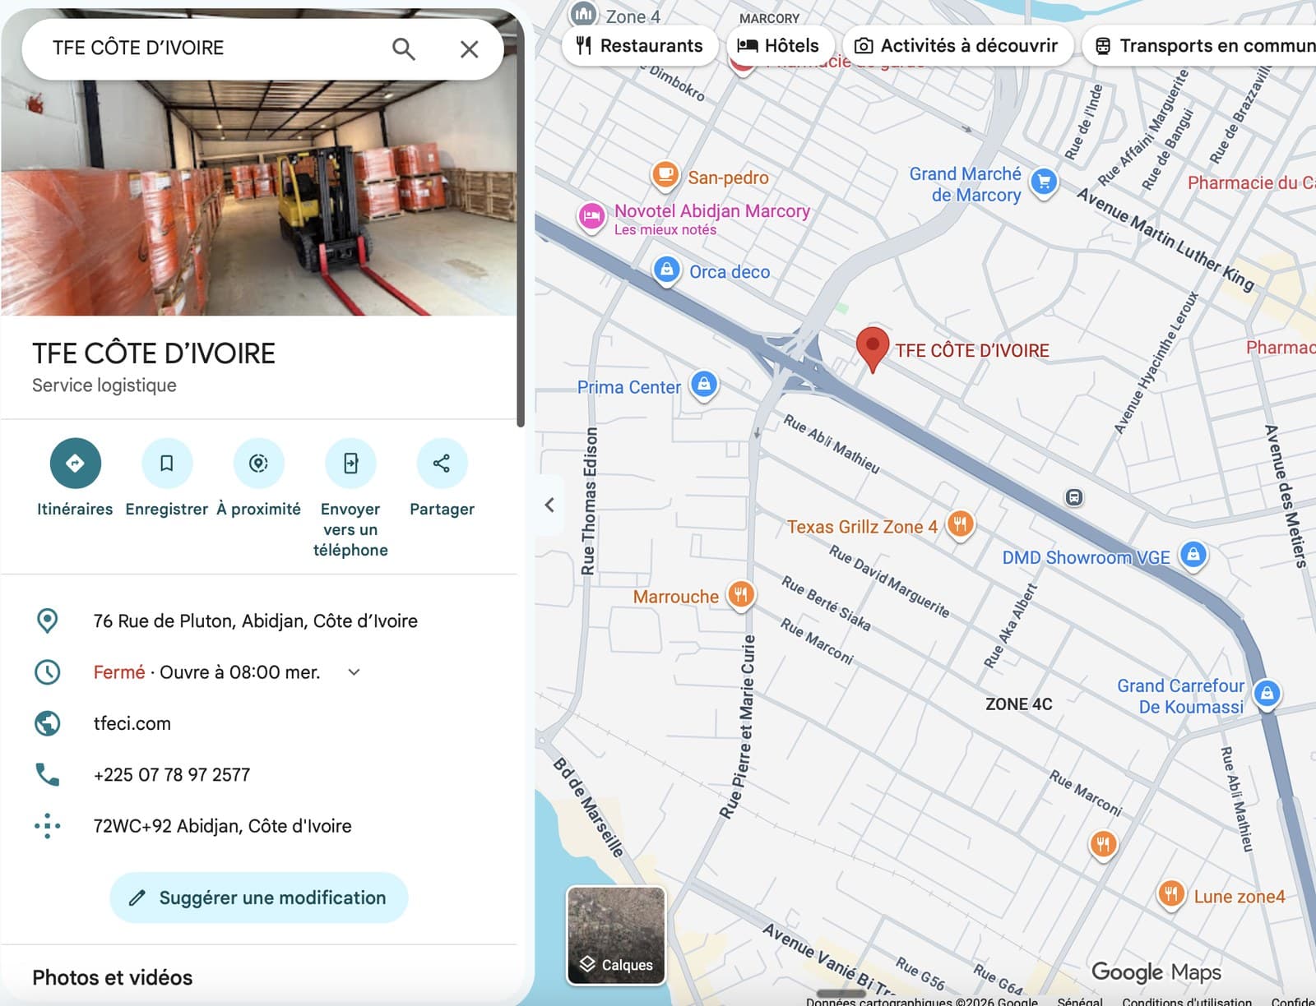
Task: Open Itinéraires directions button
Action: point(75,464)
